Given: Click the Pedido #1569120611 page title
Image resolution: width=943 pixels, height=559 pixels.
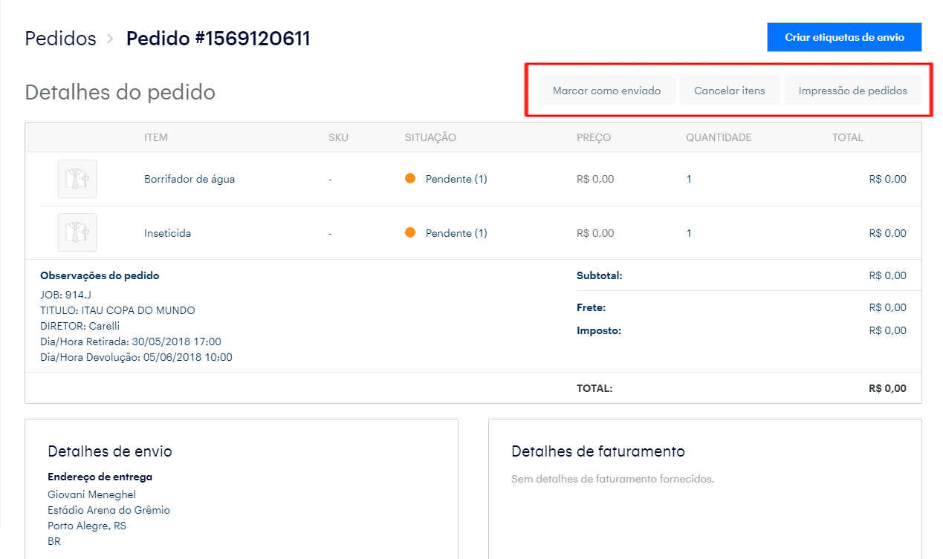Looking at the screenshot, I should (x=218, y=39).
